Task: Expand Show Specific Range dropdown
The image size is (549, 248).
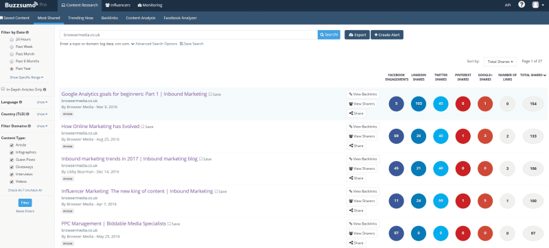Action: coord(27,77)
